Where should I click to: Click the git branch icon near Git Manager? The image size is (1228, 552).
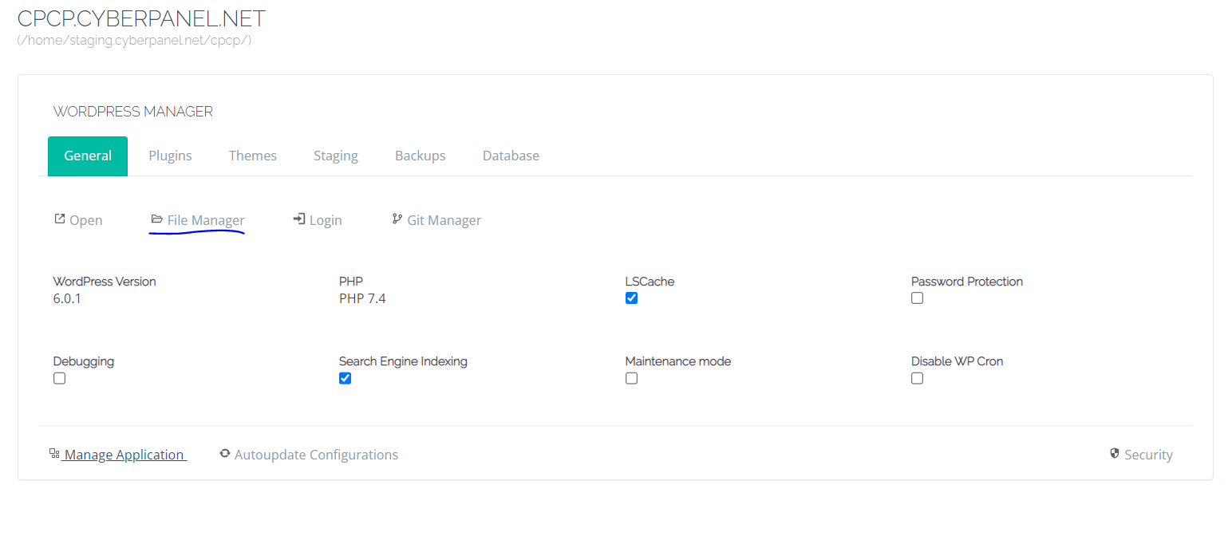tap(397, 219)
